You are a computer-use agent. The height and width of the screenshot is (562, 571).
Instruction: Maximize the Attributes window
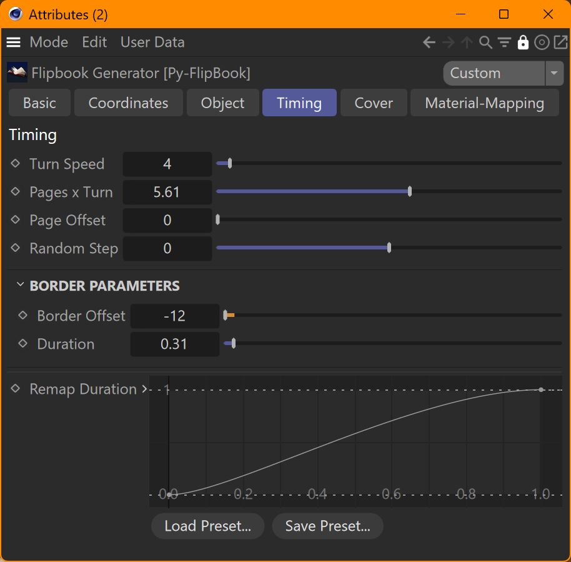point(504,14)
